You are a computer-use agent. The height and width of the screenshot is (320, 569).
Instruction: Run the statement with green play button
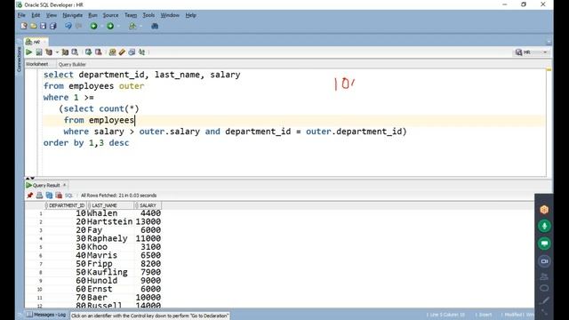click(28, 52)
